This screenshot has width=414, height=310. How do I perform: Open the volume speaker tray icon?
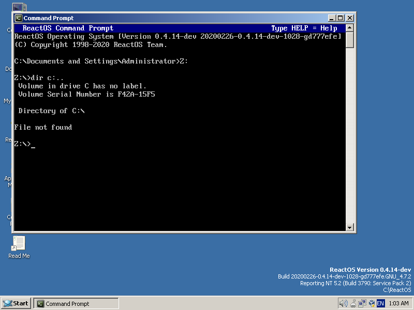click(343, 303)
